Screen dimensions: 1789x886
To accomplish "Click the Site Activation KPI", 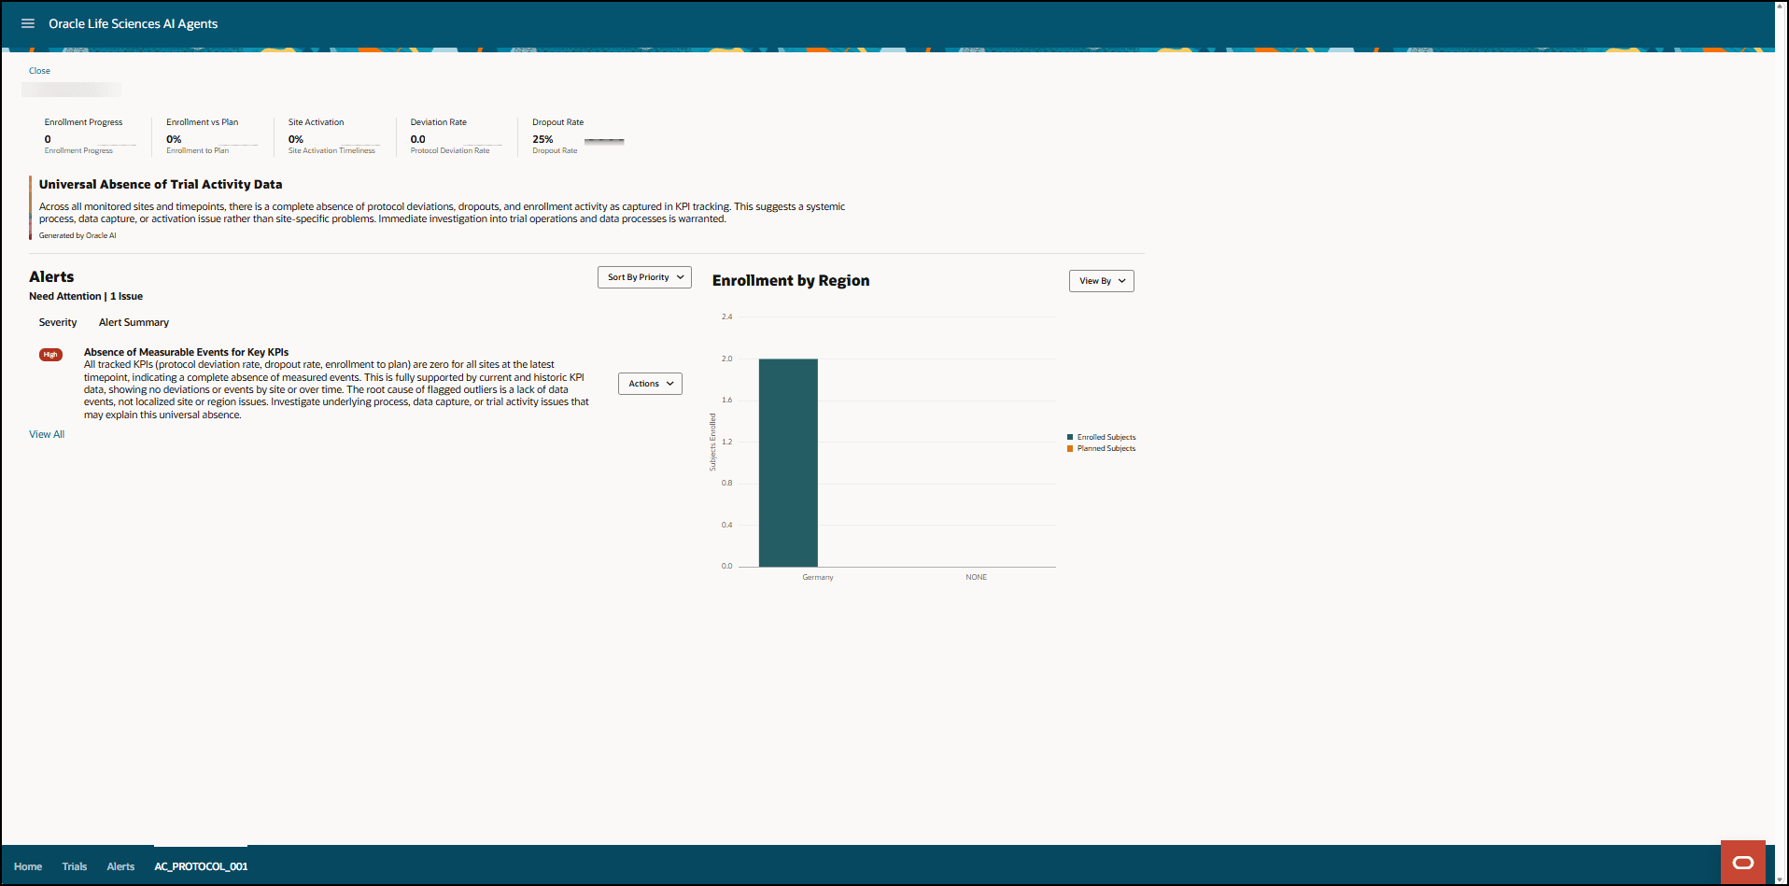I will pyautogui.click(x=332, y=136).
